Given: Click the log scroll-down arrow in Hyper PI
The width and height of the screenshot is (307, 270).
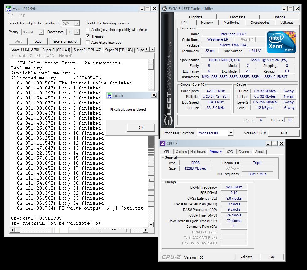Looking at the screenshot, I should [x=151, y=225].
